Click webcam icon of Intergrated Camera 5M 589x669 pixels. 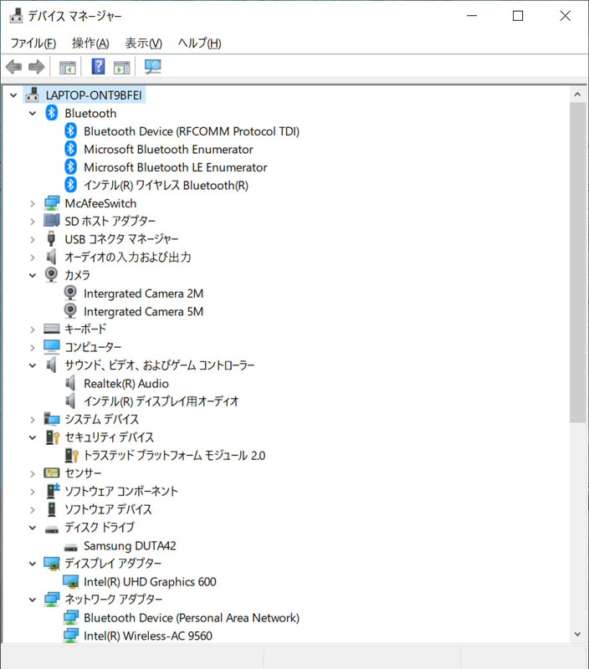click(x=70, y=311)
